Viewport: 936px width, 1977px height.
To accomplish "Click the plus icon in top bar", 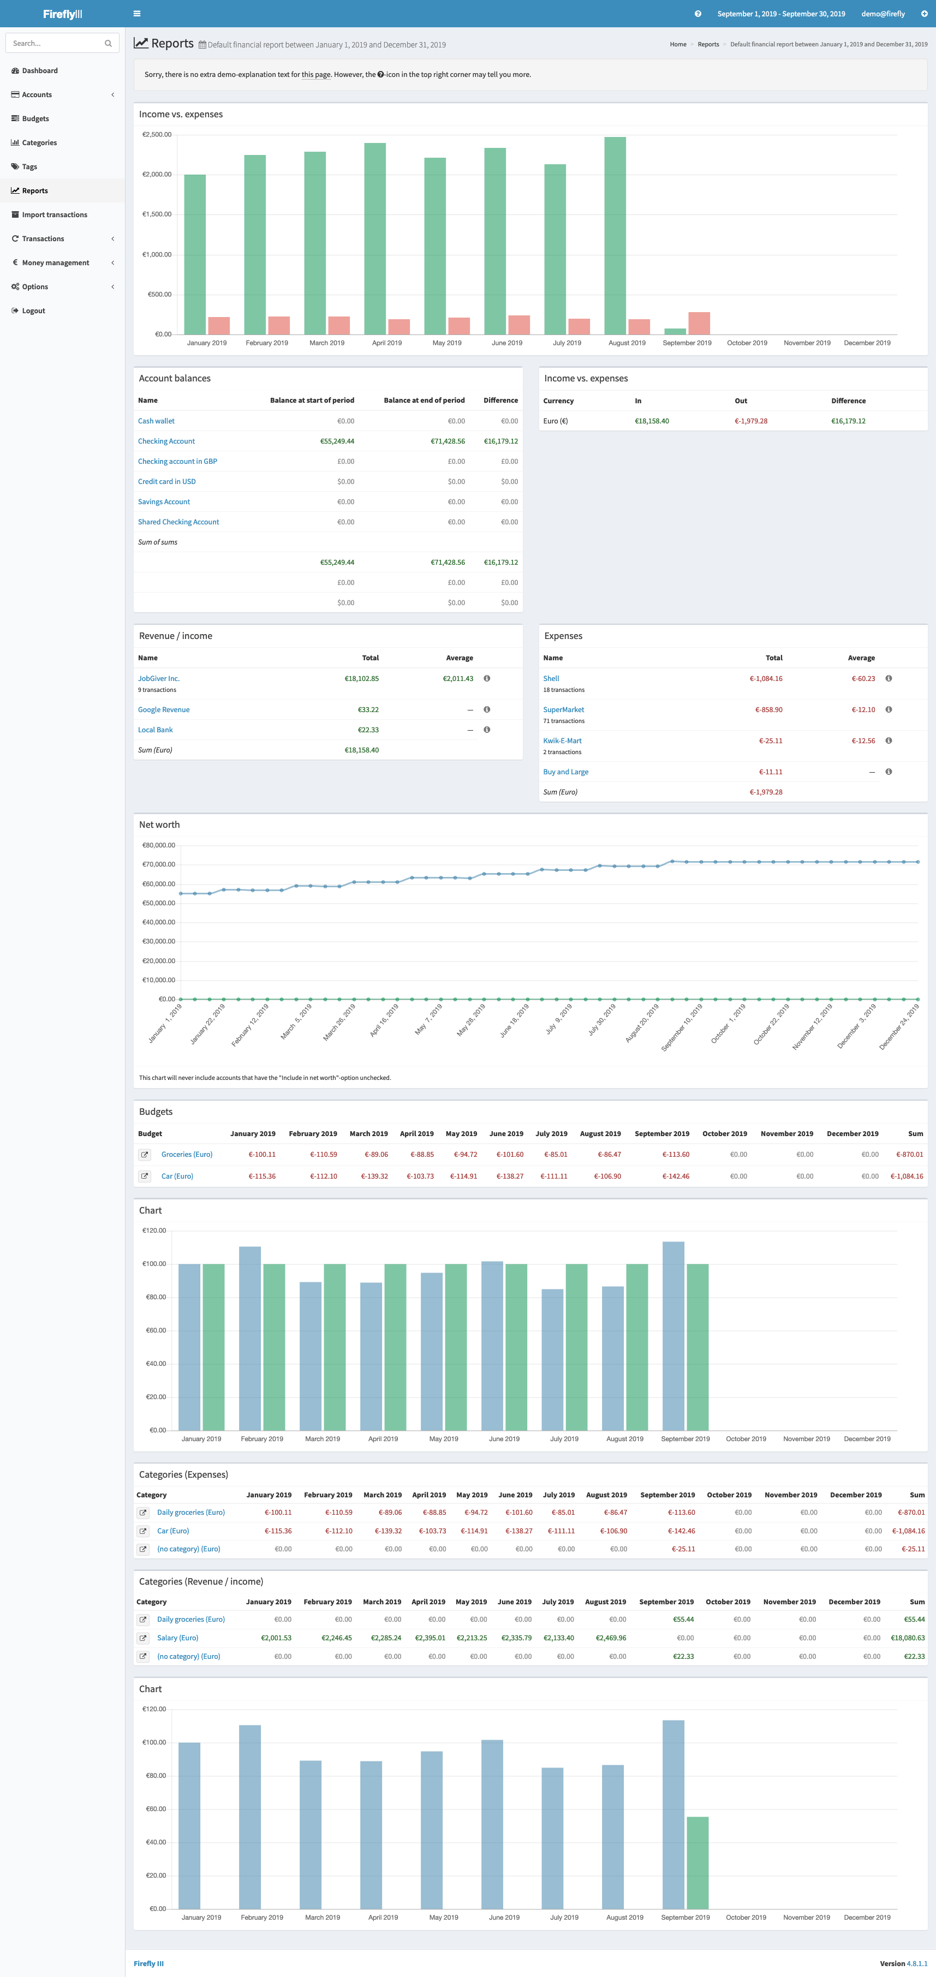I will pyautogui.click(x=923, y=14).
